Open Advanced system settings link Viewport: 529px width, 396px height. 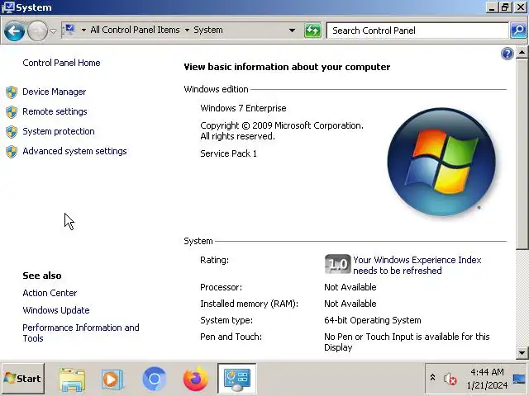click(x=75, y=151)
